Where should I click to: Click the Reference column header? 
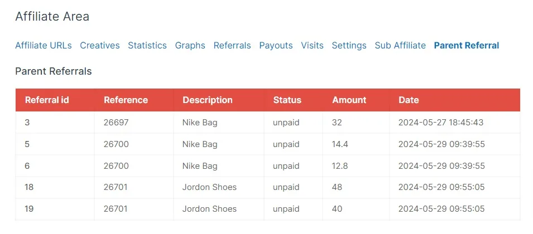click(x=126, y=100)
